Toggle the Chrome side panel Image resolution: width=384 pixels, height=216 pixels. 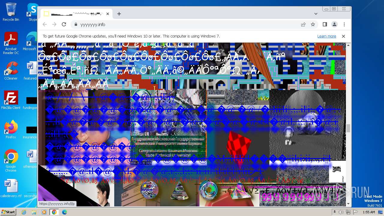pyautogui.click(x=325, y=24)
